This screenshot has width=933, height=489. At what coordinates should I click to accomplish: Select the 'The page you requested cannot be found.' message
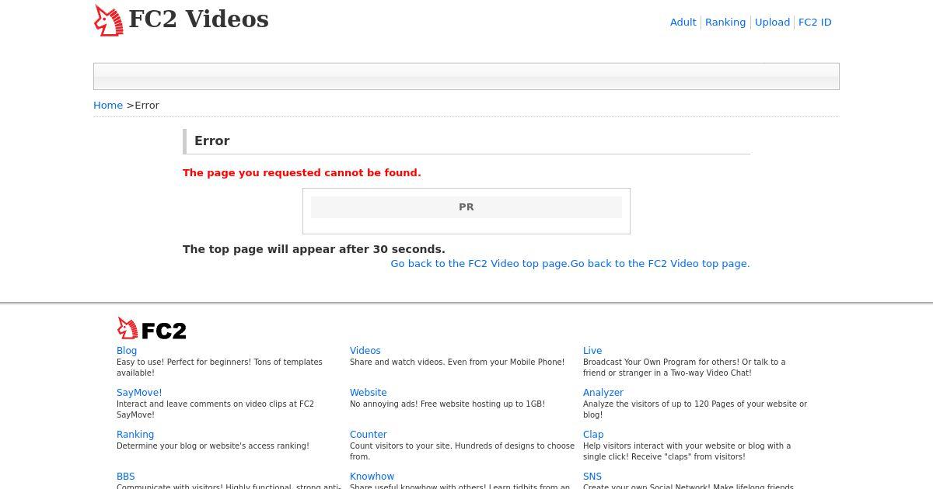pos(302,173)
